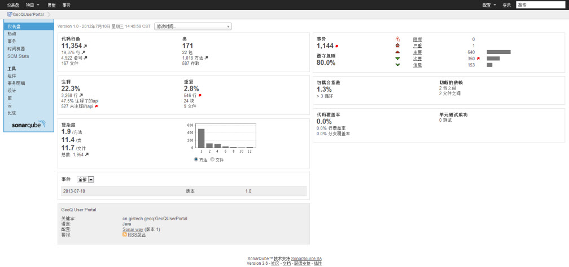Click the 信息 info severity green chevron icon

point(397,65)
